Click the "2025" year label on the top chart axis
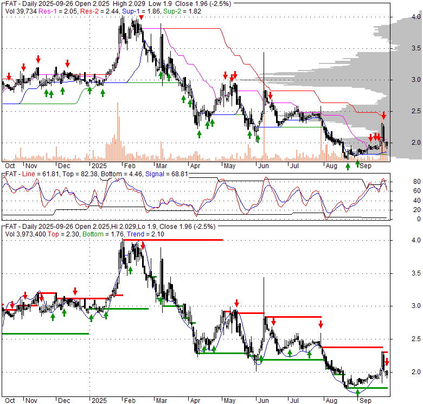Image resolution: width=423 pixels, height=404 pixels. tap(99, 166)
